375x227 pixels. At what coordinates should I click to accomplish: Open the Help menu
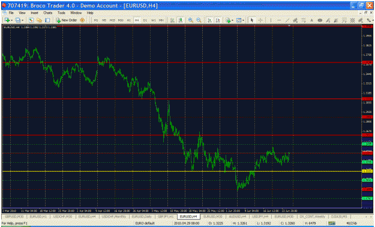point(90,13)
